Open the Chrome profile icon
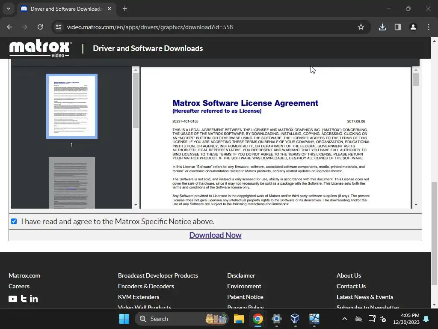 pos(413,27)
